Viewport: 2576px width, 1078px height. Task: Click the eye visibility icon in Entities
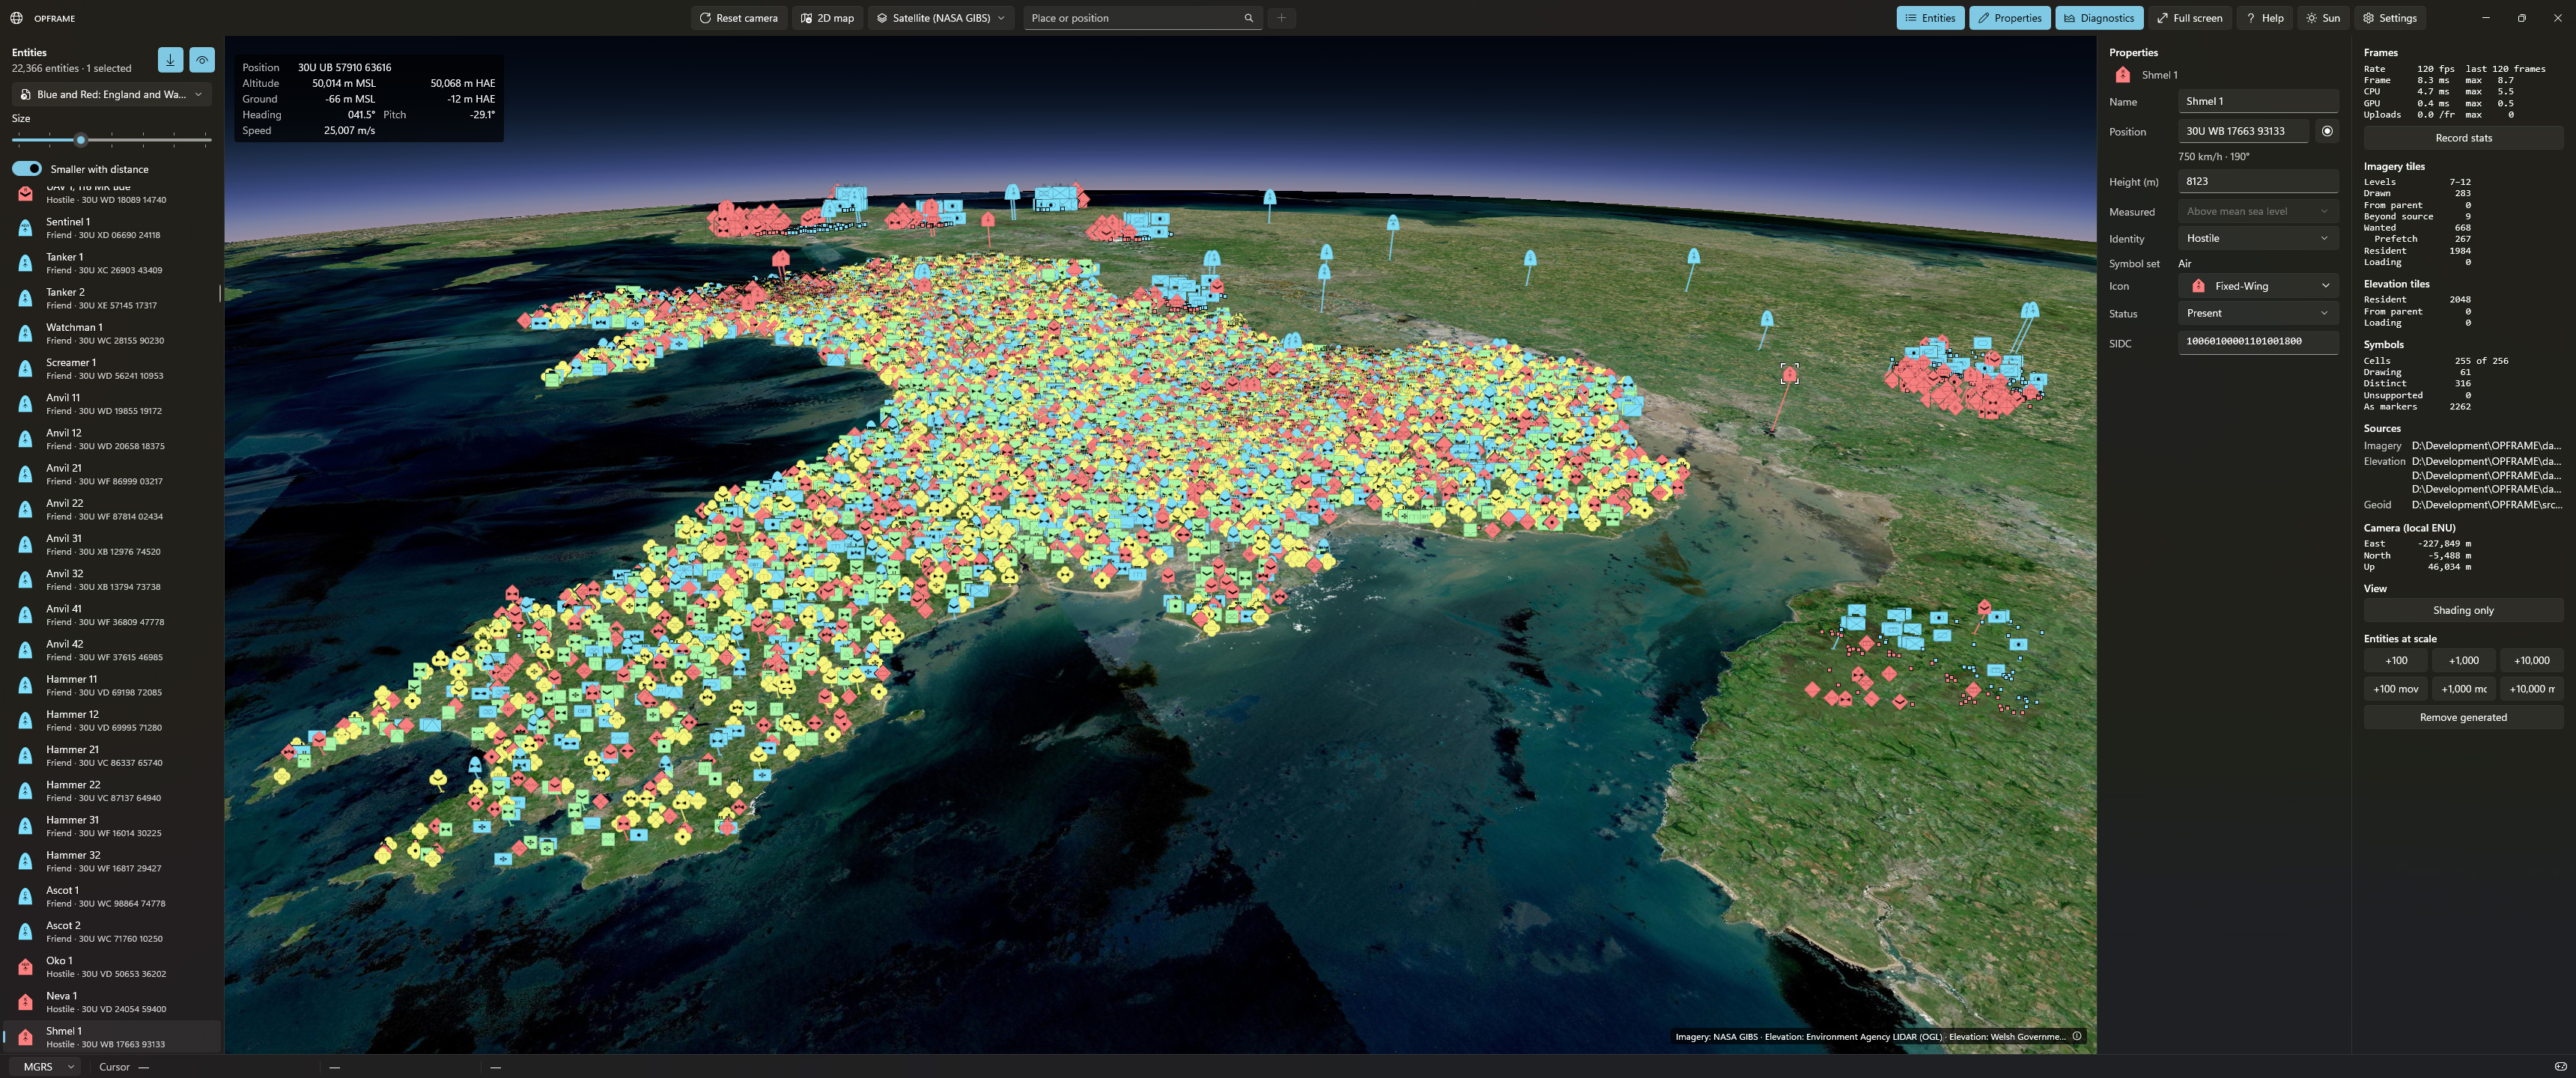click(x=202, y=60)
